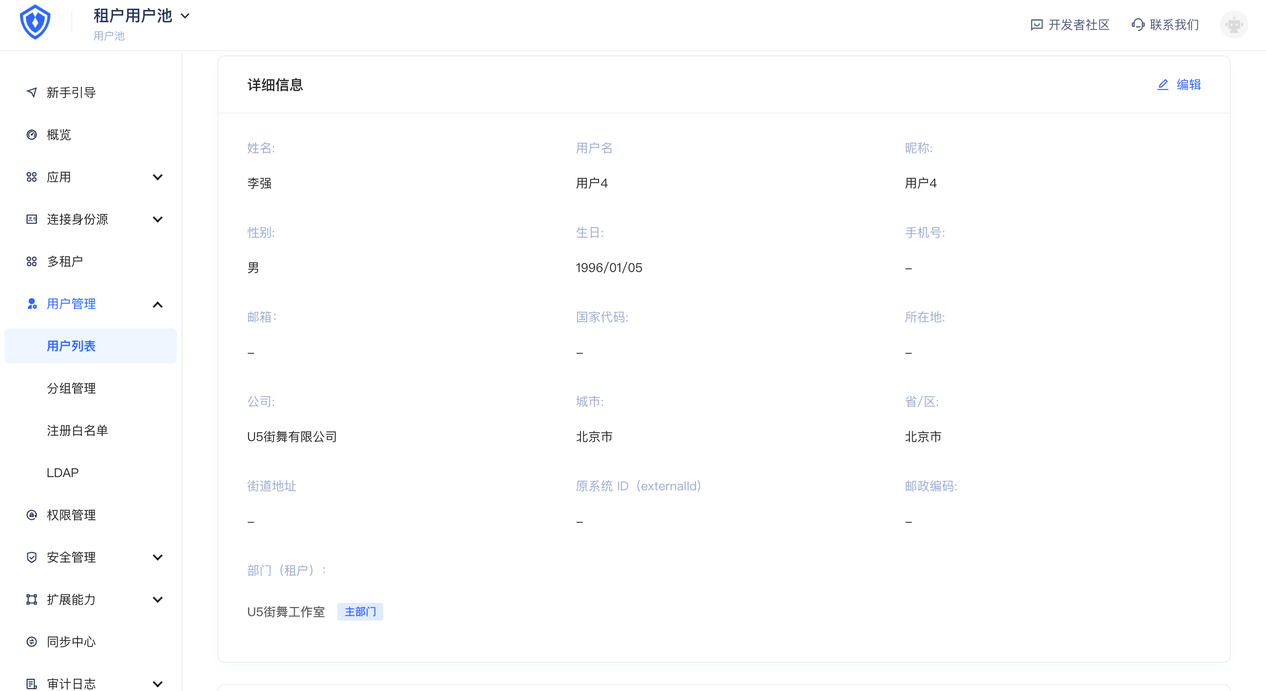Screen dimensions: 1266x691
Task: Click the 同步中心 sync icon
Action: (32, 641)
